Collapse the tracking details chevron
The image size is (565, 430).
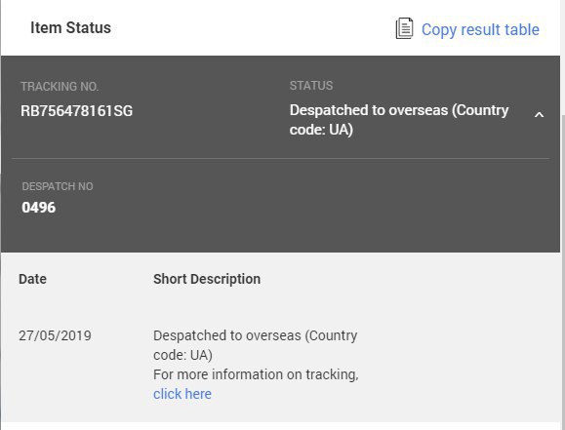click(539, 115)
